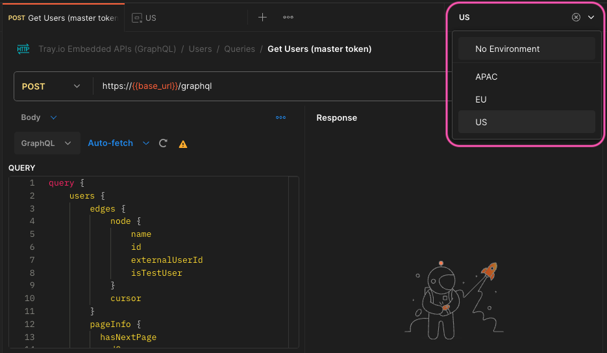The image size is (607, 353).
Task: Open the blue three-dots body options menu
Action: (280, 117)
